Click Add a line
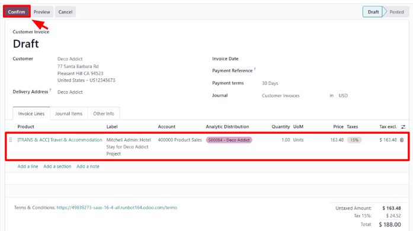Image resolution: width=413 pixels, height=231 pixels. pos(28,166)
